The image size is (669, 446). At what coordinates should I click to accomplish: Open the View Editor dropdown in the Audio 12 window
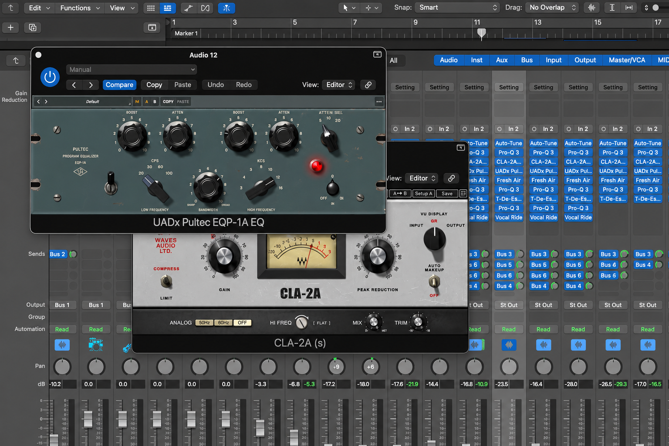(339, 85)
